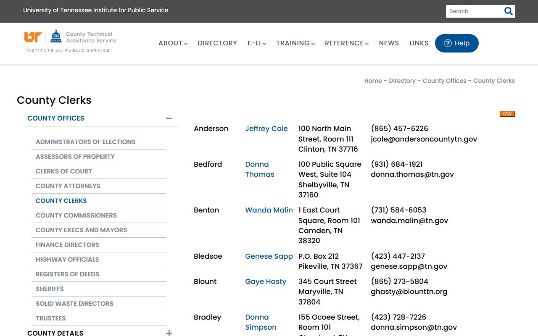Go to Home breadcrumb

[x=373, y=81]
